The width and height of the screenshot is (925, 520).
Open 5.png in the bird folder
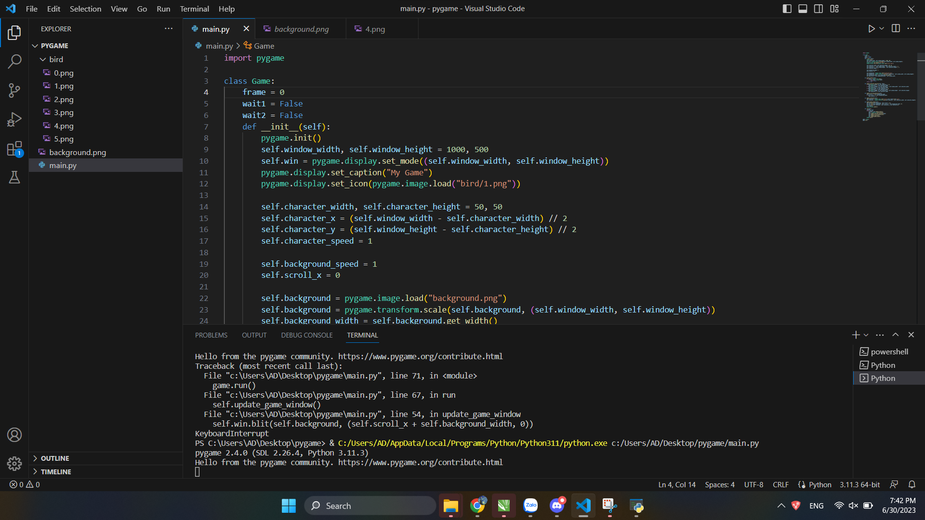pyautogui.click(x=64, y=139)
